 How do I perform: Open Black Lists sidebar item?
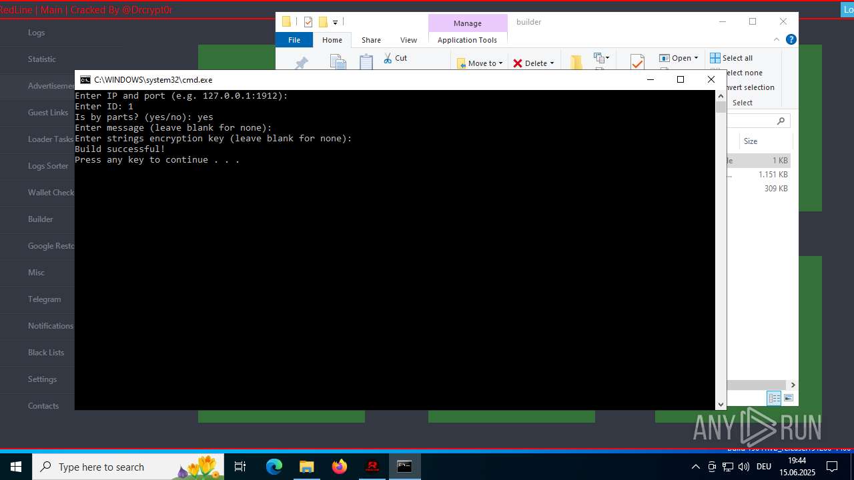[46, 353]
